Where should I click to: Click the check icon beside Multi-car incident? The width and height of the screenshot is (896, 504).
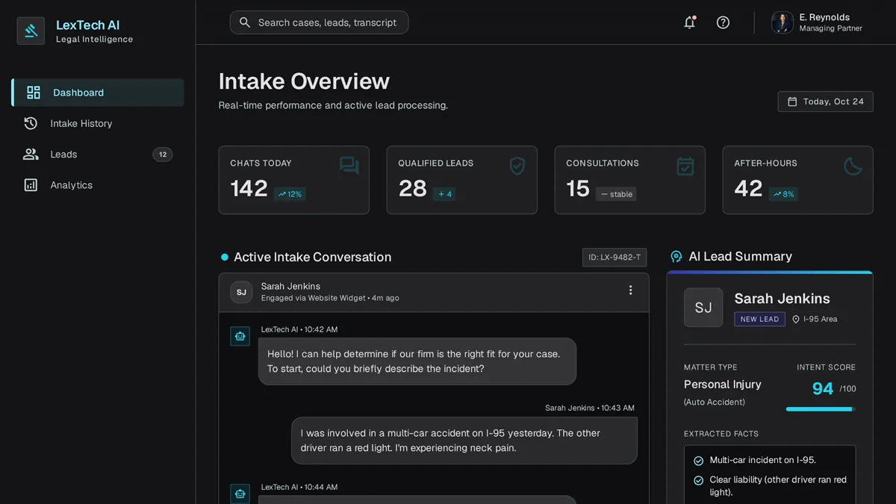698,461
